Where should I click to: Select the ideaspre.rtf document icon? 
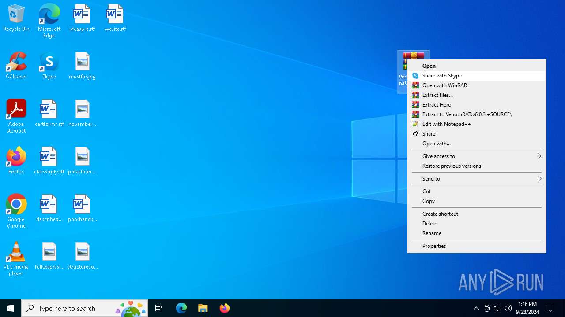click(82, 18)
